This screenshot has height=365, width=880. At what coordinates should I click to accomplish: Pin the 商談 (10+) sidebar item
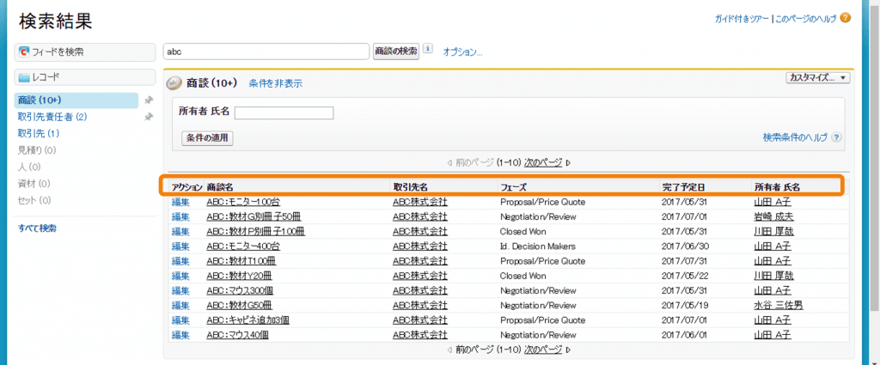coord(149,100)
